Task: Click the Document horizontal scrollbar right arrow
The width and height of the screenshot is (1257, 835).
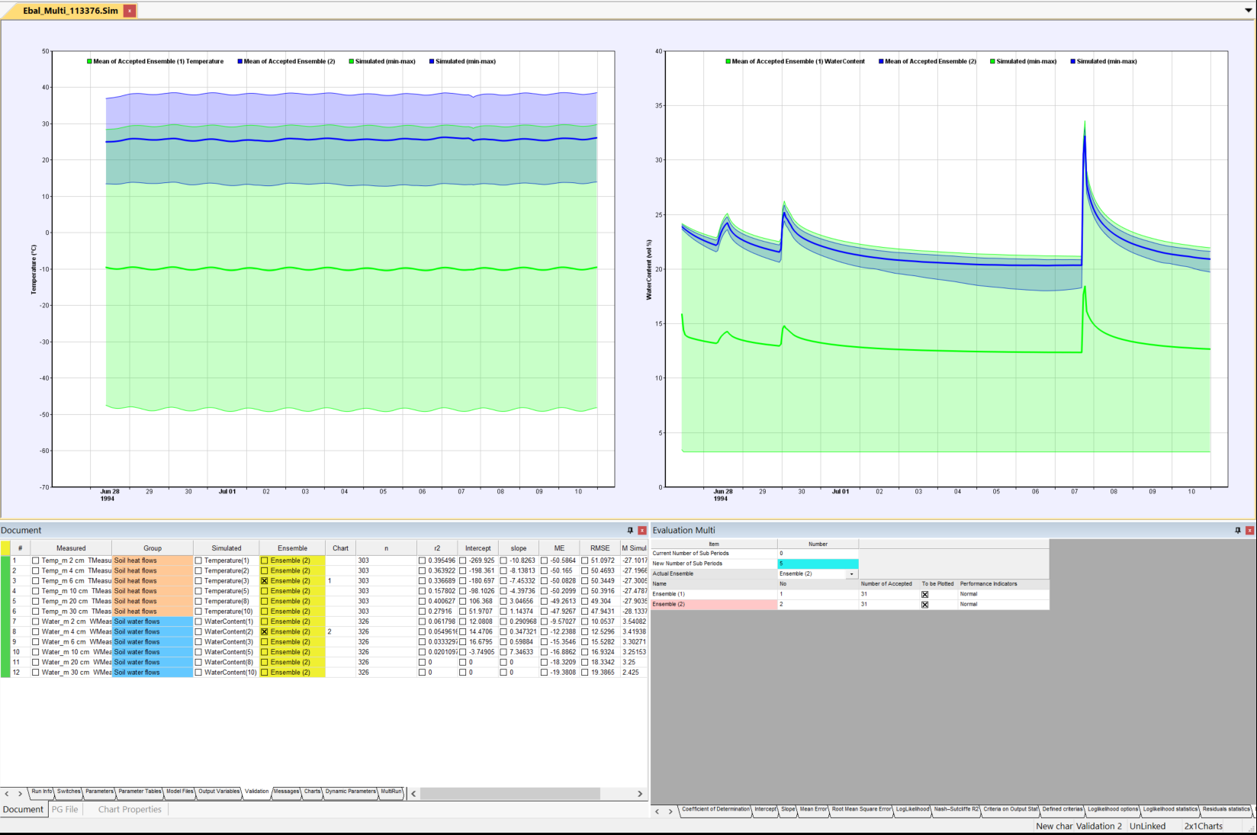Action: [x=640, y=794]
